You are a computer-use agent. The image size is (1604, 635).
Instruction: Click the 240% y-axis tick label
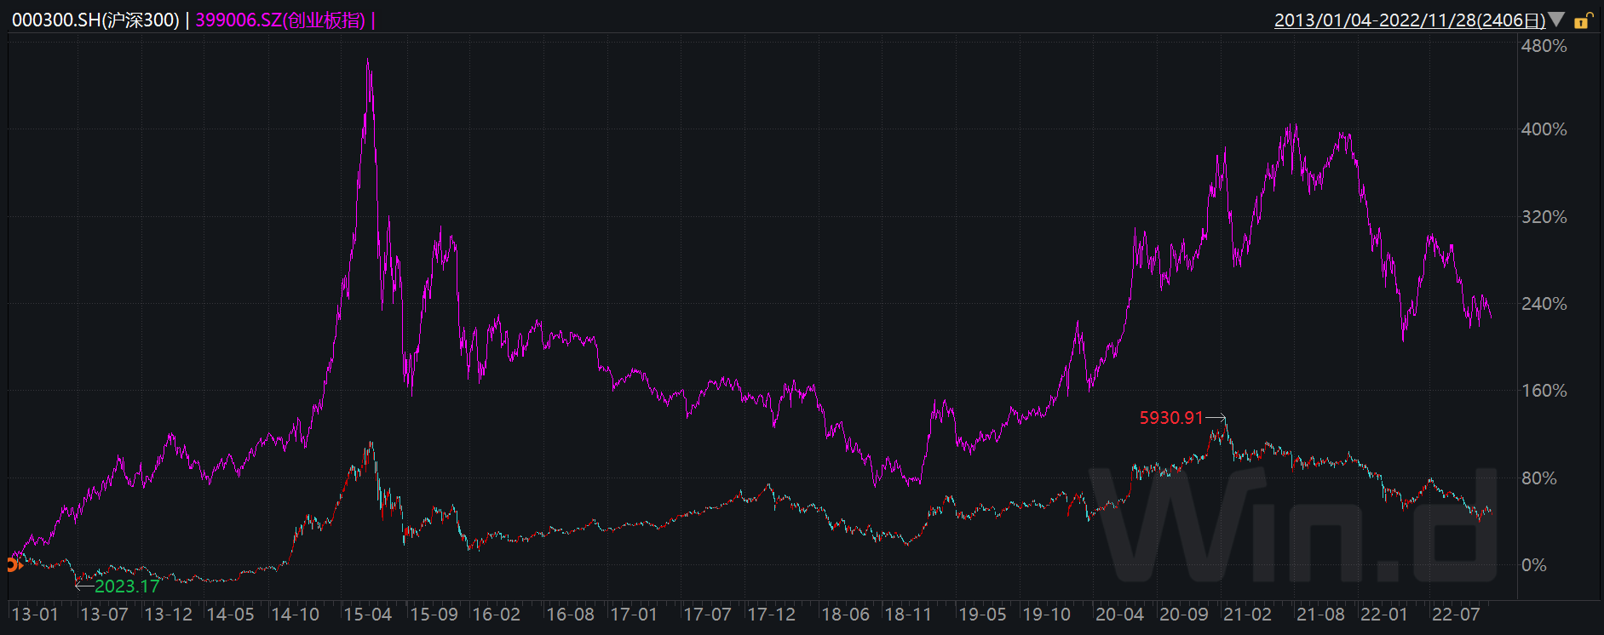pos(1544,304)
